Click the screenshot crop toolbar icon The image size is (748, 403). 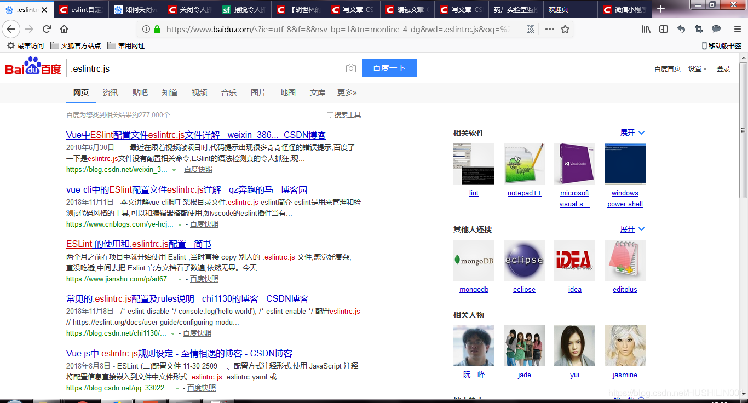coord(699,29)
